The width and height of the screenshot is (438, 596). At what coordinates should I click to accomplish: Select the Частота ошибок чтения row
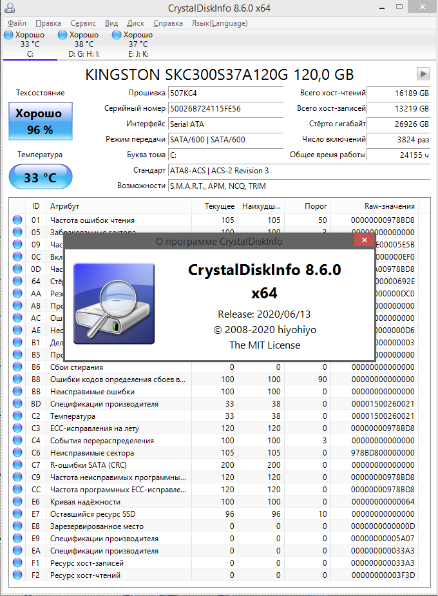pos(214,220)
